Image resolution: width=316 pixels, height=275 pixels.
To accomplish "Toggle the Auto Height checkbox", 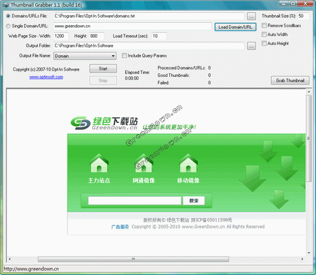I will [x=264, y=44].
